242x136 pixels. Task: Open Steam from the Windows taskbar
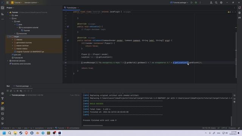pos(21,133)
